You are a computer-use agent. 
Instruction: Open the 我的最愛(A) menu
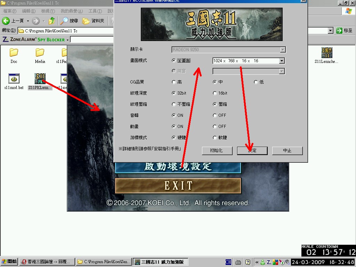pos(72,11)
